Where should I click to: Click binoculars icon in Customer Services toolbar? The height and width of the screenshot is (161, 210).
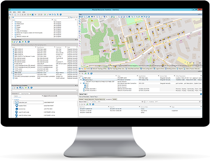tap(20, 42)
